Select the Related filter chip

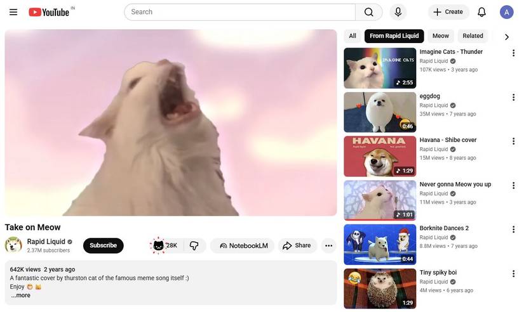(473, 36)
